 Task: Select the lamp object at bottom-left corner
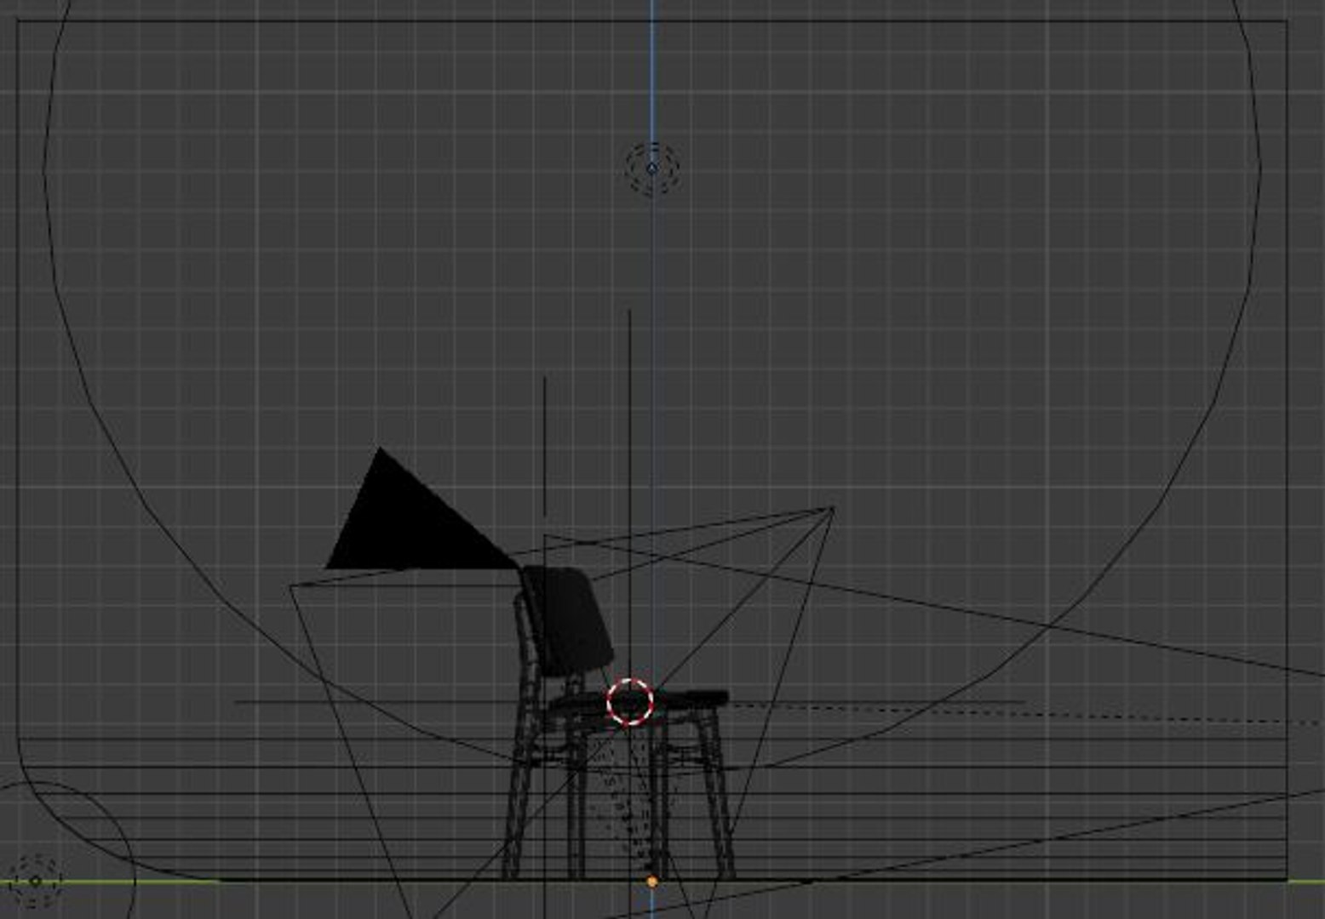click(x=35, y=881)
